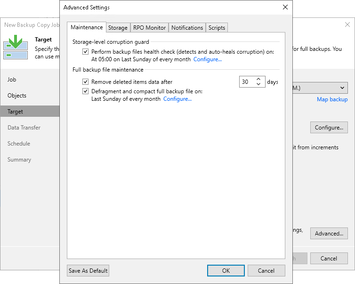
Task: Open the Notifications tab
Action: click(x=187, y=28)
